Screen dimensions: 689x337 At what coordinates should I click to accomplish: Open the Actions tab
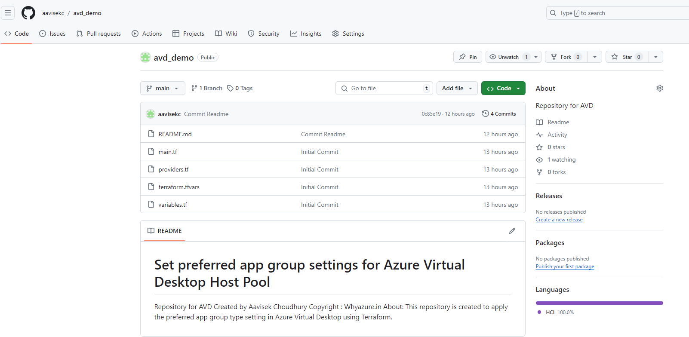tap(147, 34)
